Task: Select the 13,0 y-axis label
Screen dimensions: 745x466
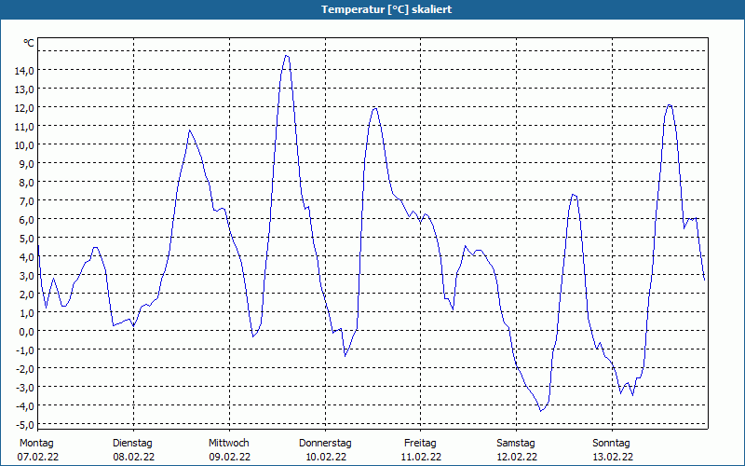Action: point(24,89)
